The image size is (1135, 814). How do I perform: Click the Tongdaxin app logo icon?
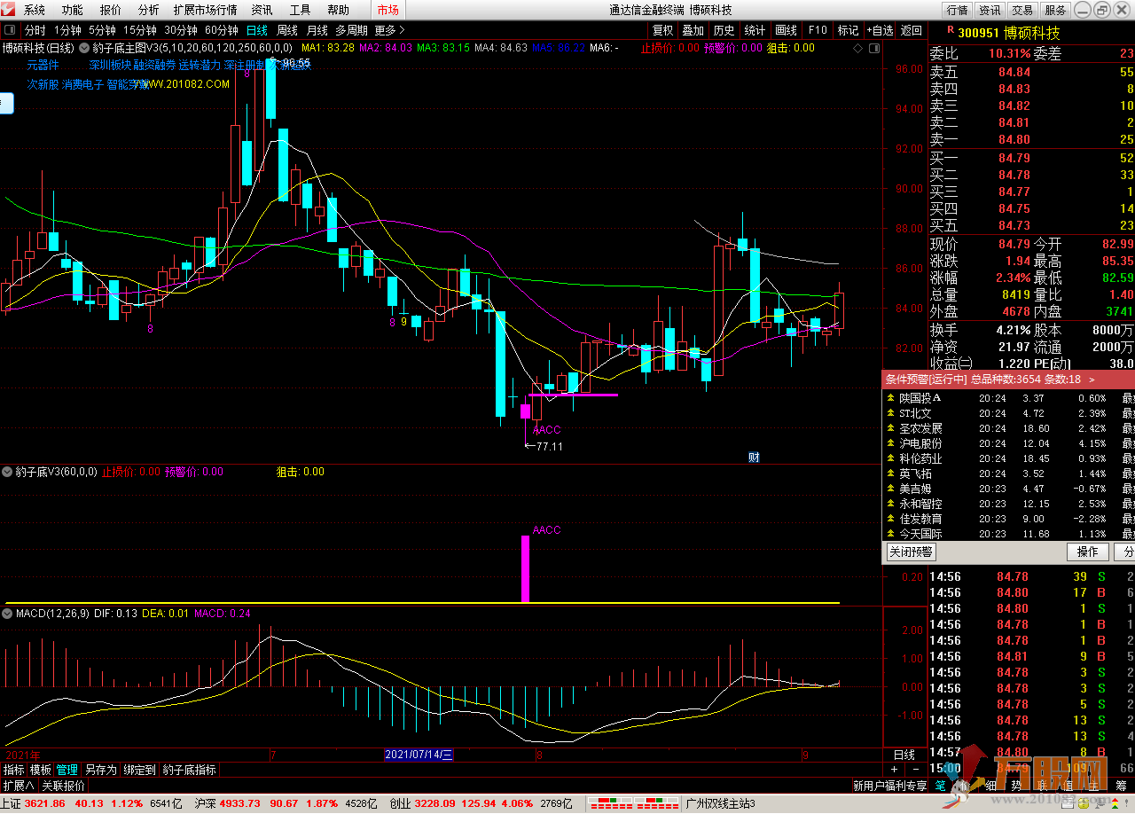9,10
